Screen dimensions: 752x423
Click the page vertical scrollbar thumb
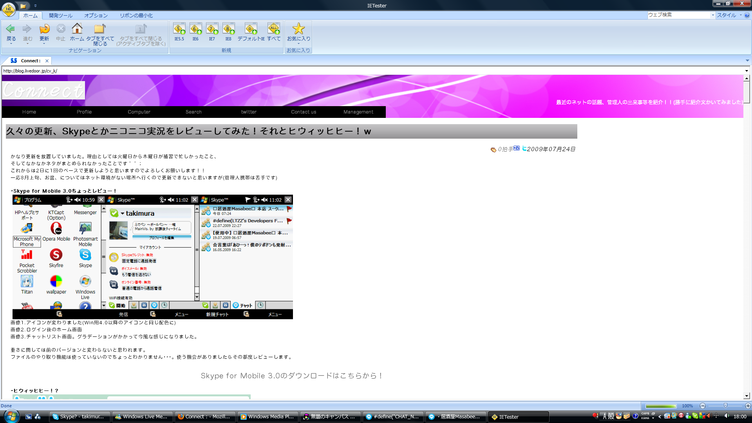[x=747, y=92]
